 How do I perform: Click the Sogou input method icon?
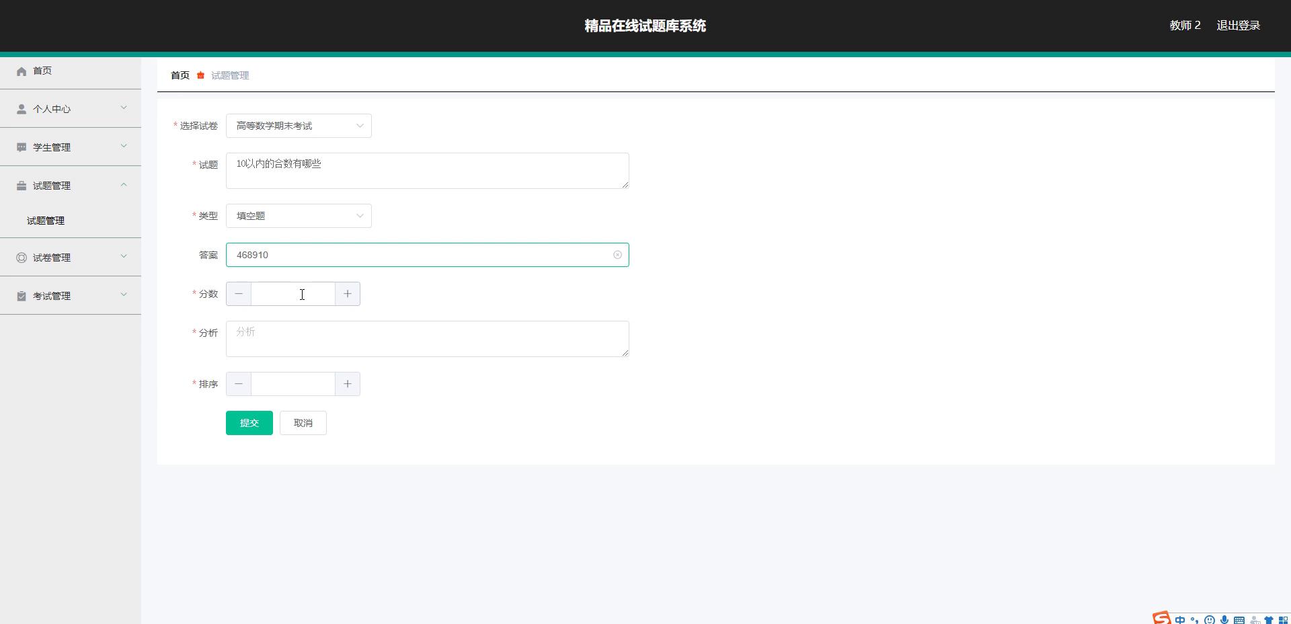[1161, 618]
